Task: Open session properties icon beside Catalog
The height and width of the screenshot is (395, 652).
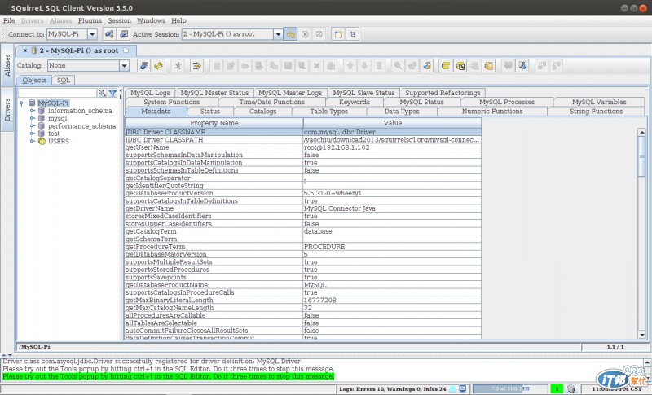Action: 144,65
